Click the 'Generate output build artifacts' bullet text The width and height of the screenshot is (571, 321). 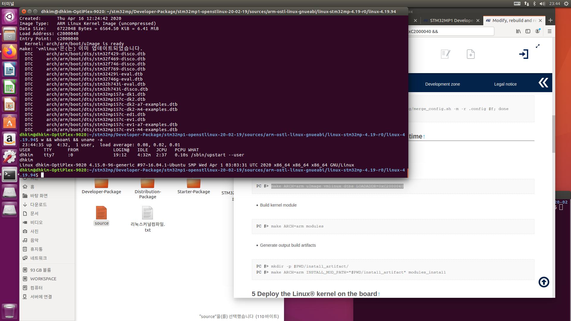pos(288,245)
